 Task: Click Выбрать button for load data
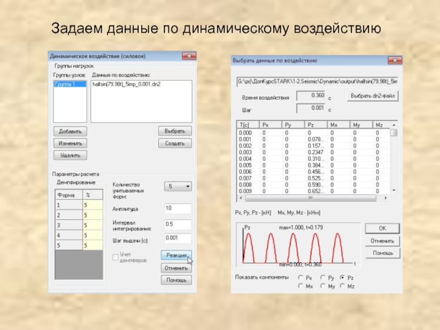[175, 131]
